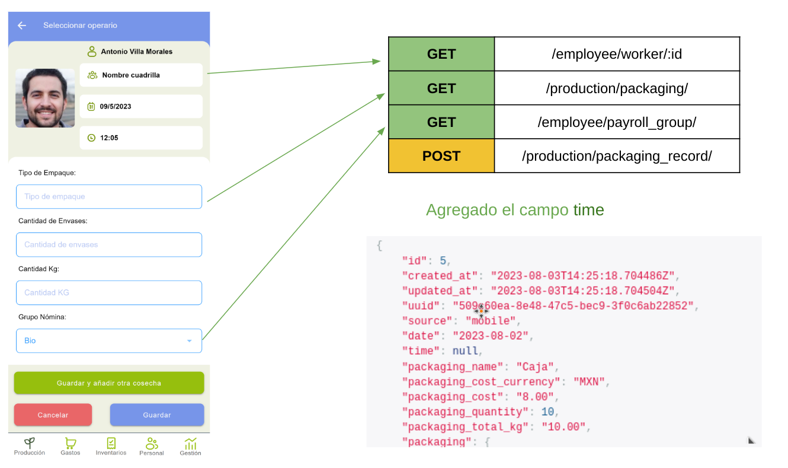Click the "packaging_total_kg": "10.00" line
The height and width of the screenshot is (468, 788).
coord(496,427)
